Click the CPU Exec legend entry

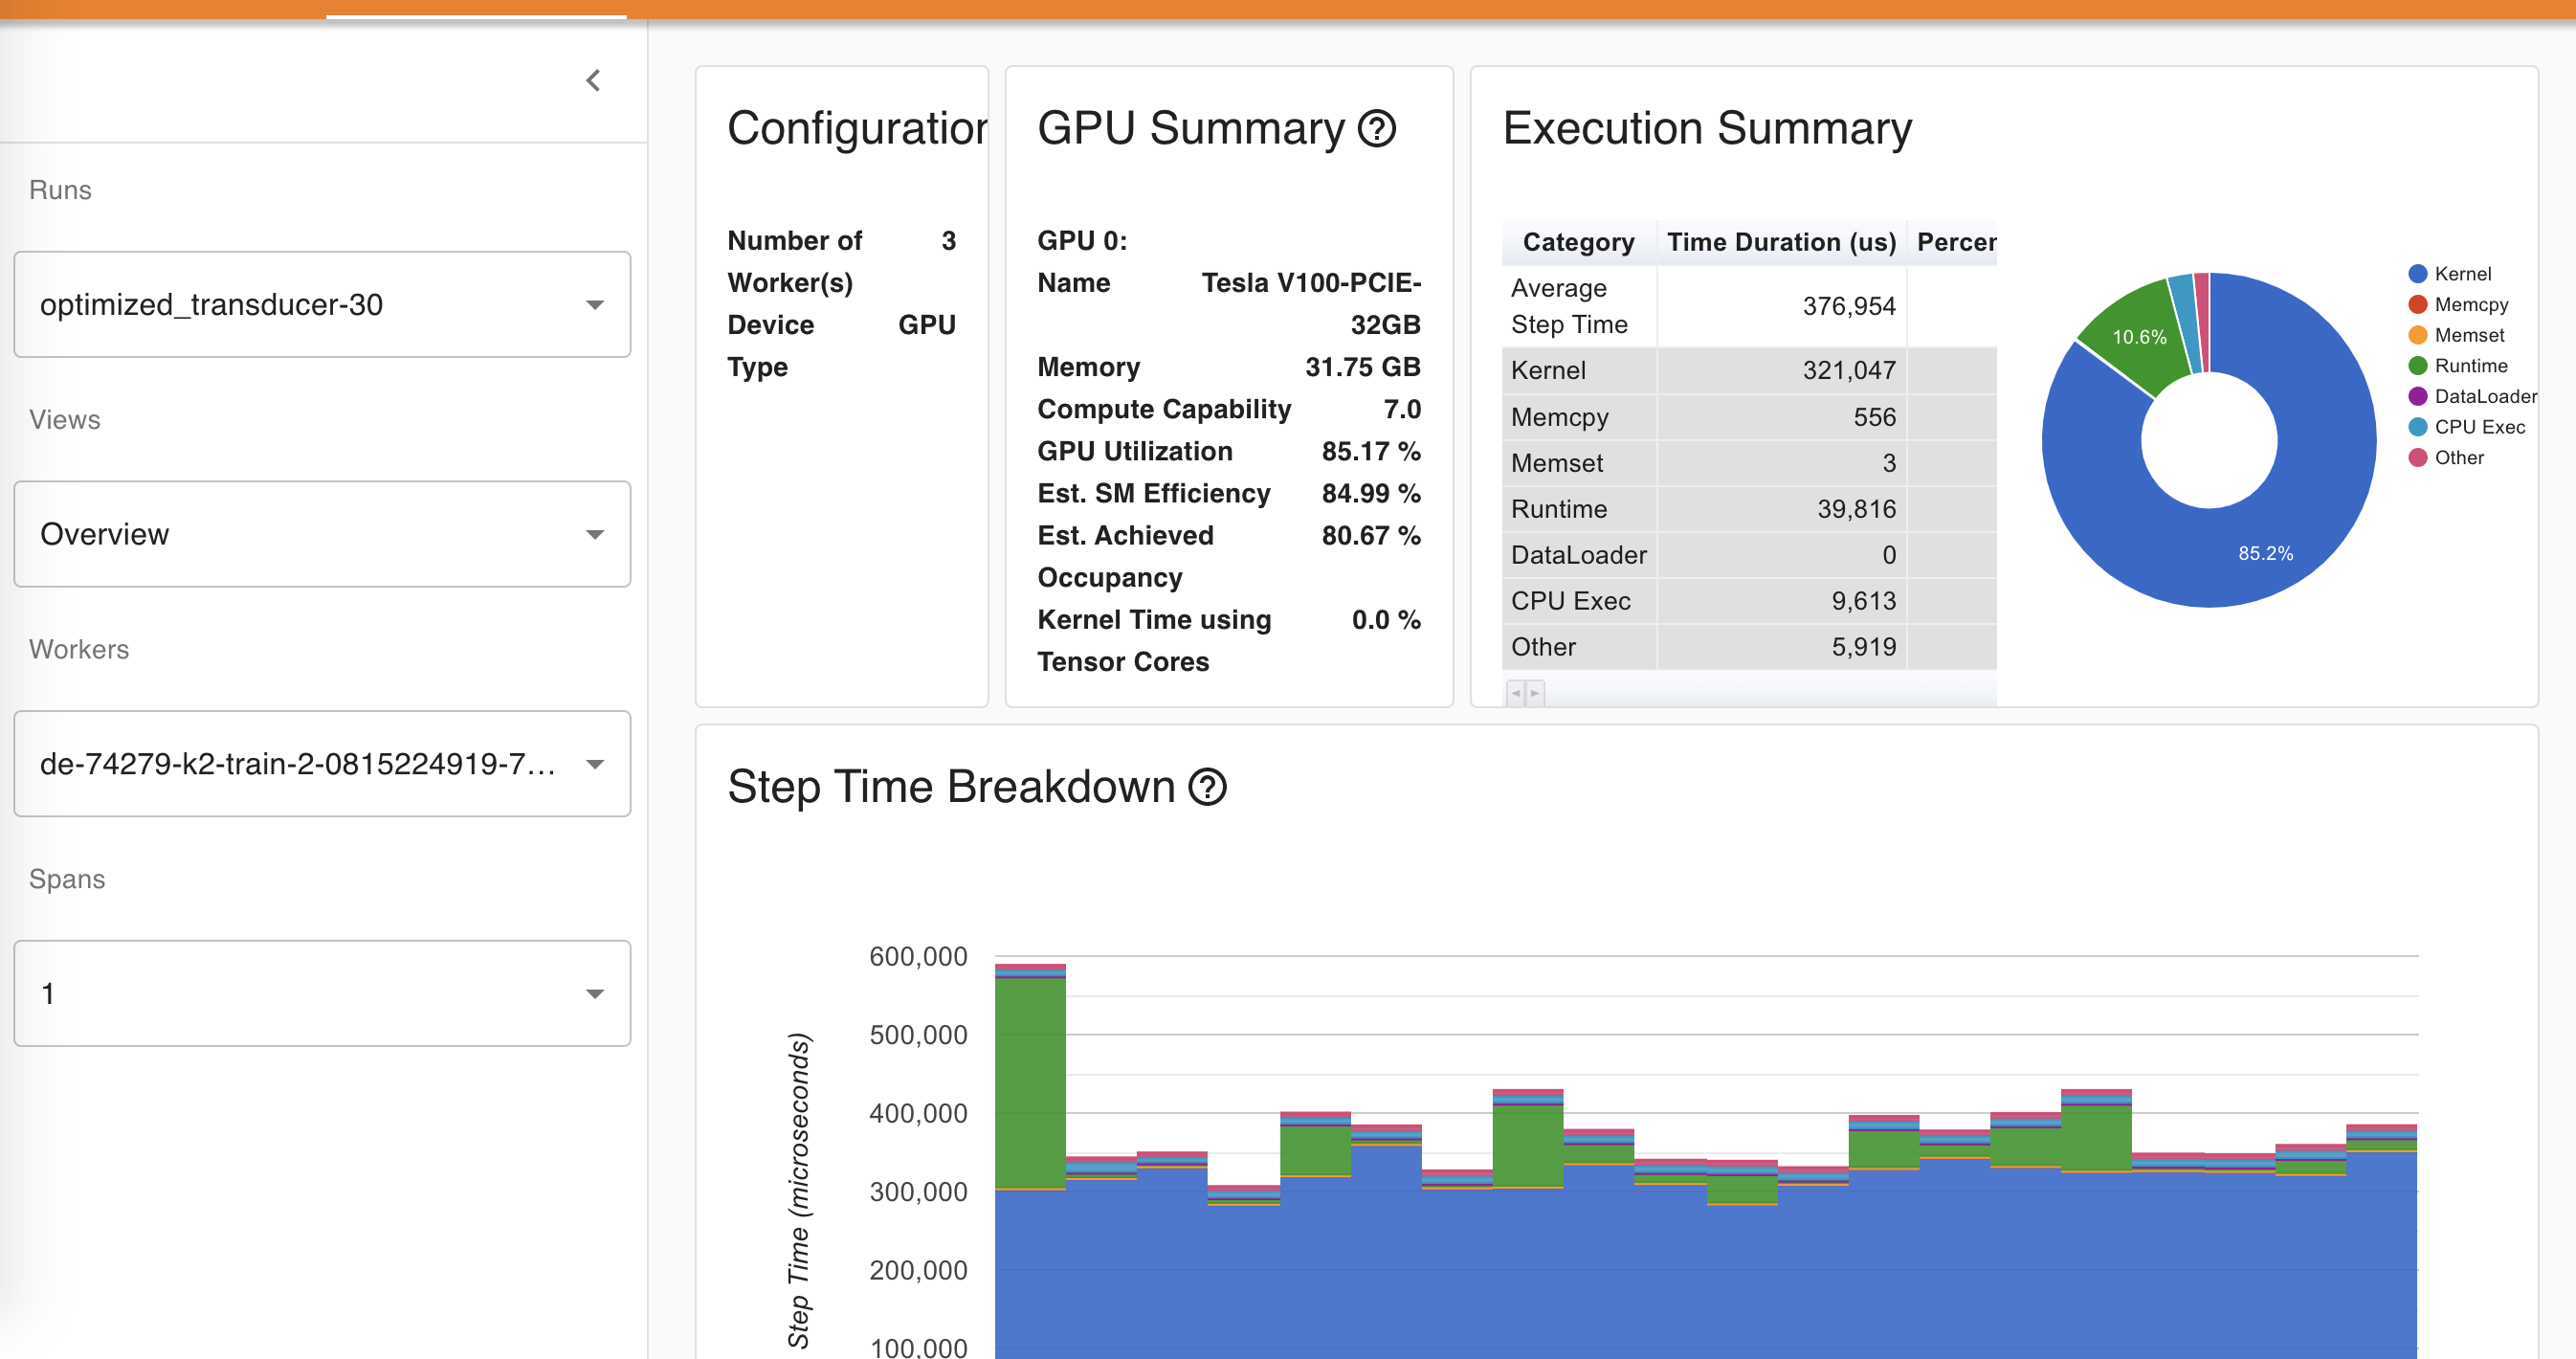[x=2478, y=427]
